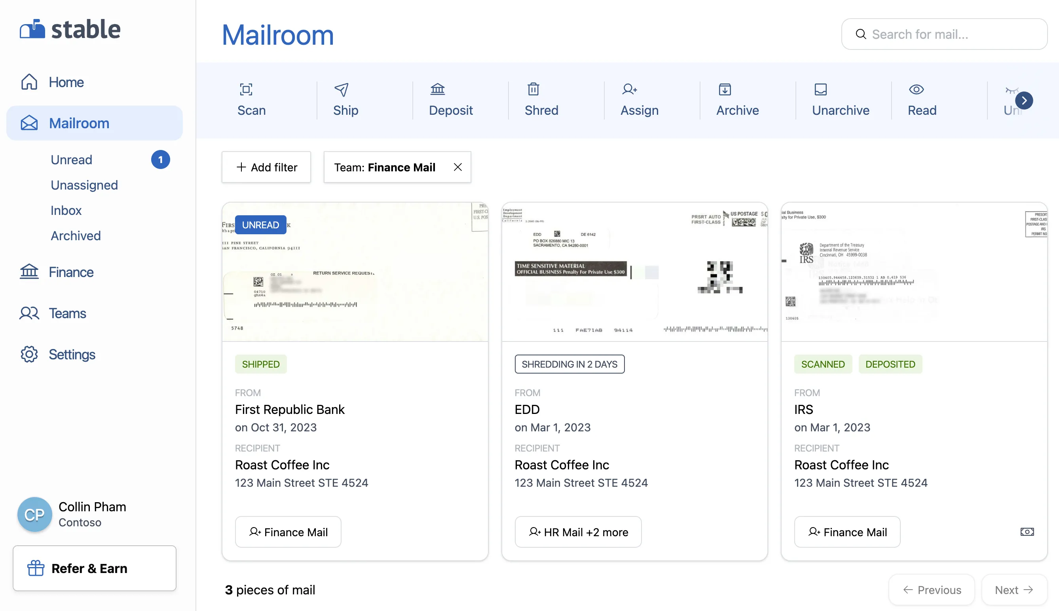The height and width of the screenshot is (611, 1059).
Task: Click the Read eye action
Action: [922, 100]
